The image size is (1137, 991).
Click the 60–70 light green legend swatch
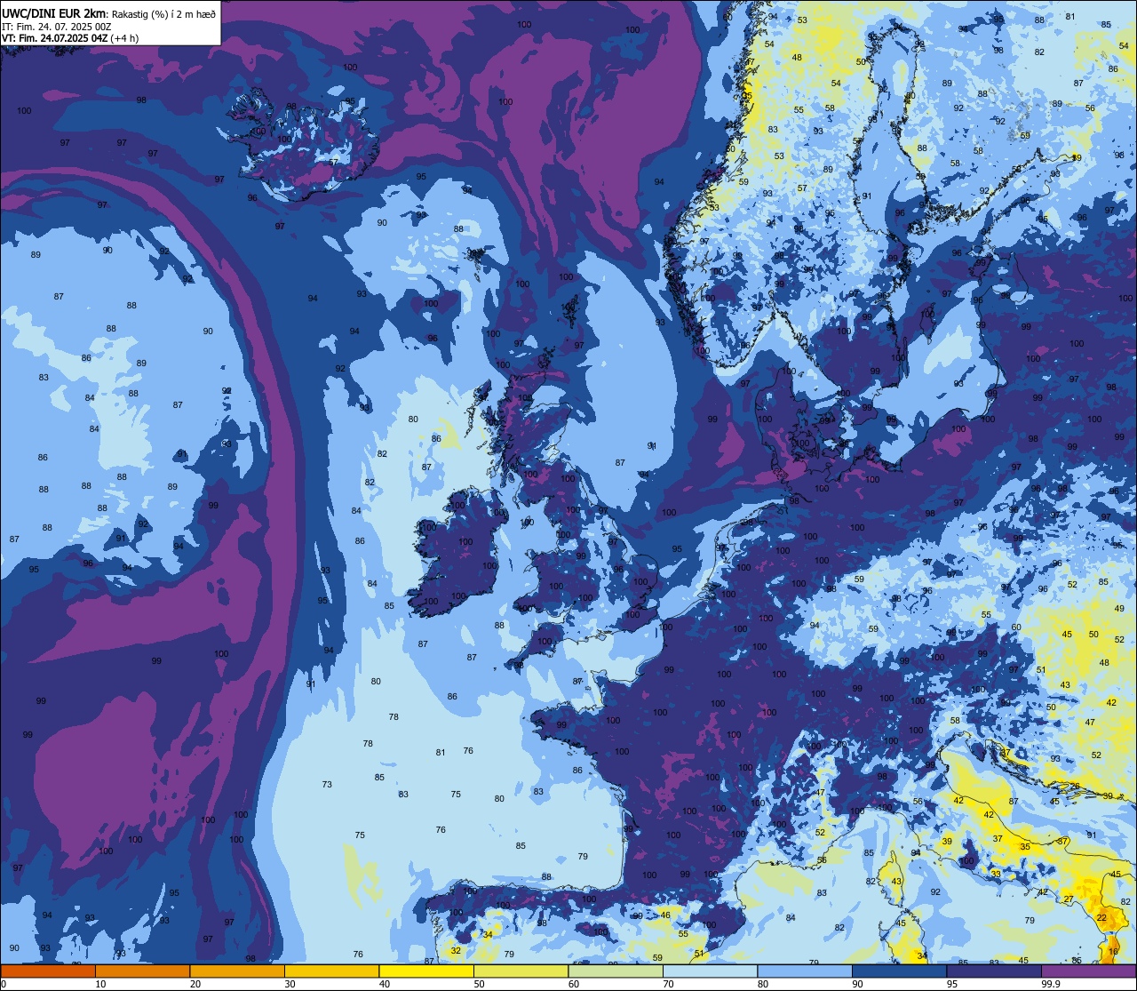click(616, 971)
